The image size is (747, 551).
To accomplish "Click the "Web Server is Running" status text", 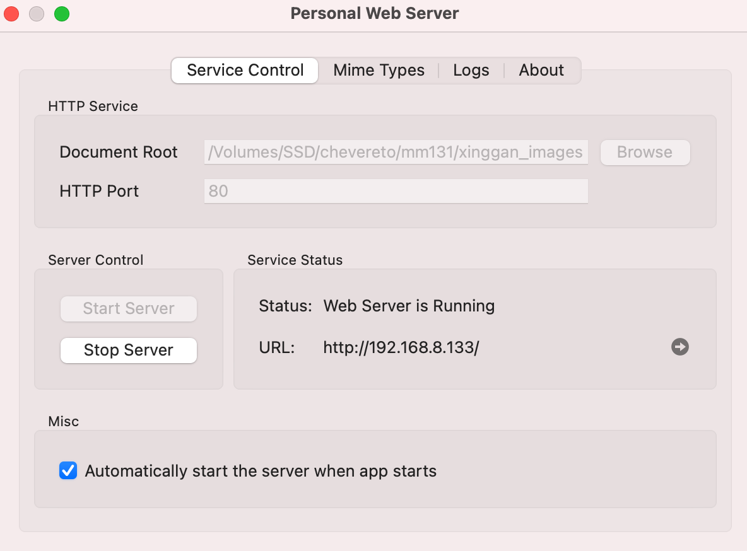I will click(x=409, y=306).
